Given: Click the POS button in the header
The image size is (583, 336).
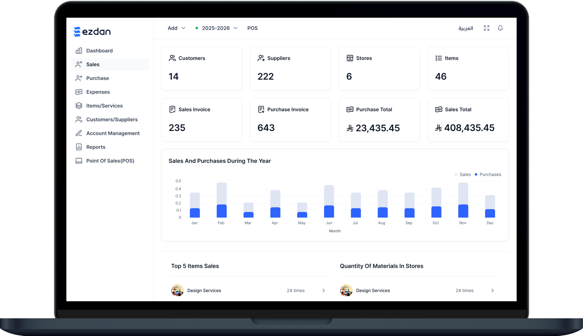Looking at the screenshot, I should tap(253, 28).
